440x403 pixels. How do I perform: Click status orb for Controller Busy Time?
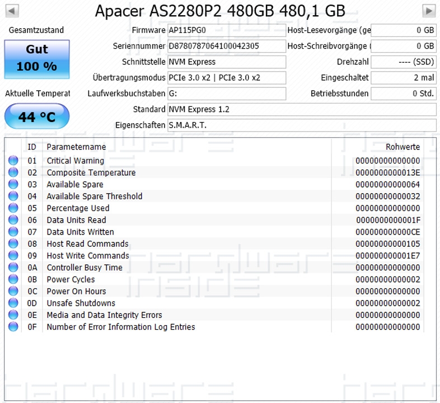[13, 267]
